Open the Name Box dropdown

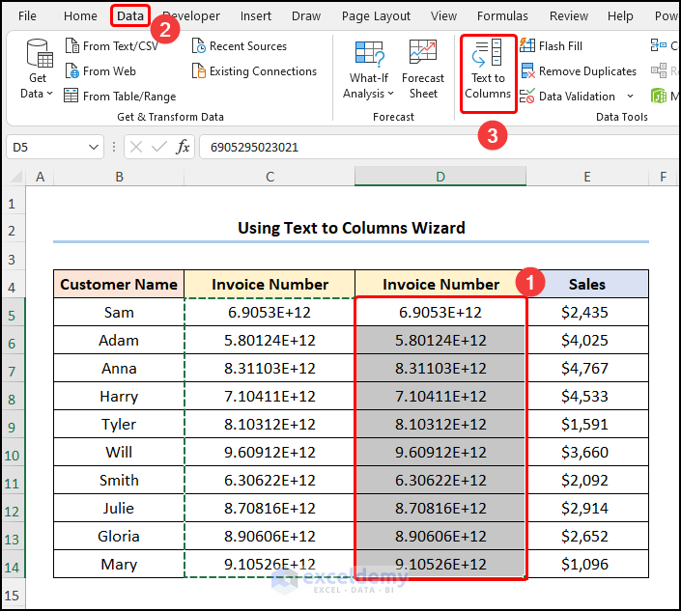click(94, 148)
